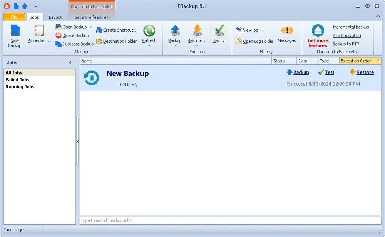Open the Incremental backup link
385x237 pixels.
tap(351, 27)
